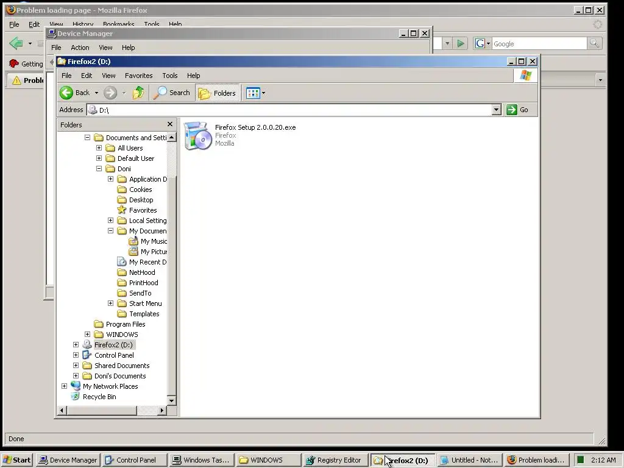Open the Google search engine dropdown
The image size is (624, 468).
point(488,43)
